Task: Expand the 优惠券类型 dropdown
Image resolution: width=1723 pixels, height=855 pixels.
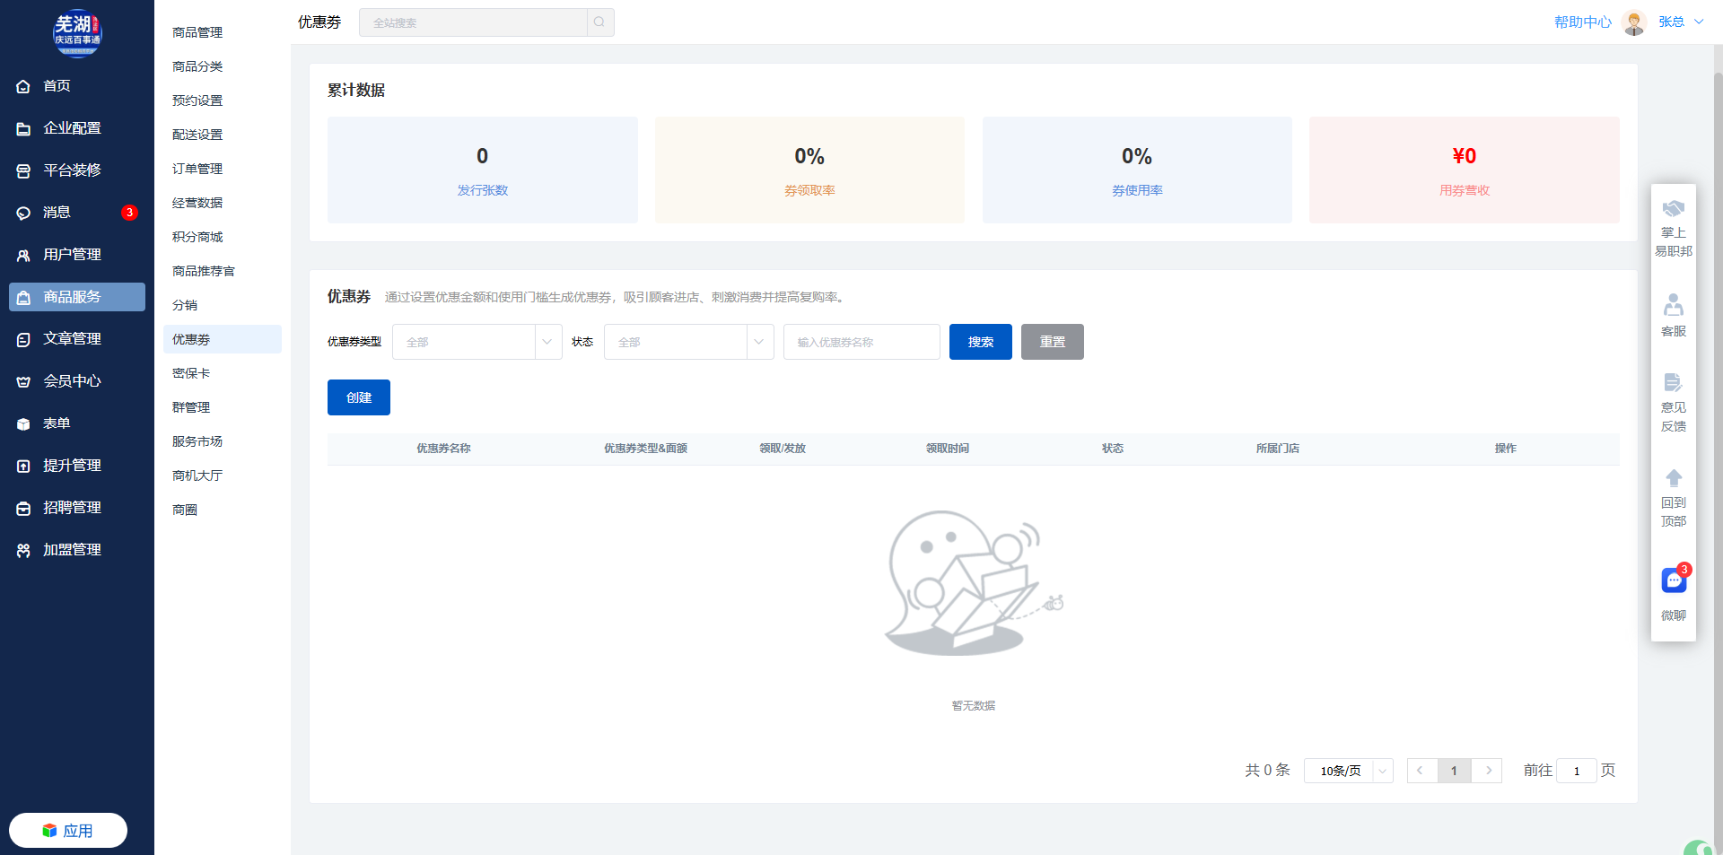Action: (477, 342)
